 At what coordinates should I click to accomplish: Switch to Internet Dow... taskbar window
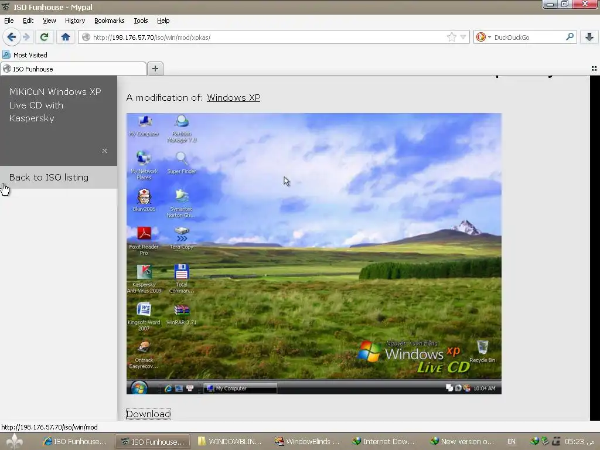(383, 441)
